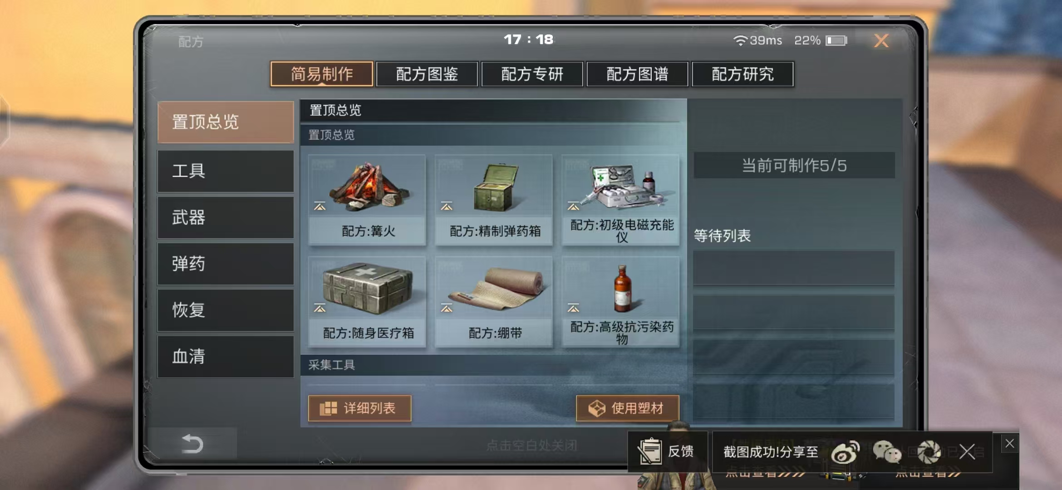Switch to the 配方图鉴 tab
The height and width of the screenshot is (490, 1062).
427,74
